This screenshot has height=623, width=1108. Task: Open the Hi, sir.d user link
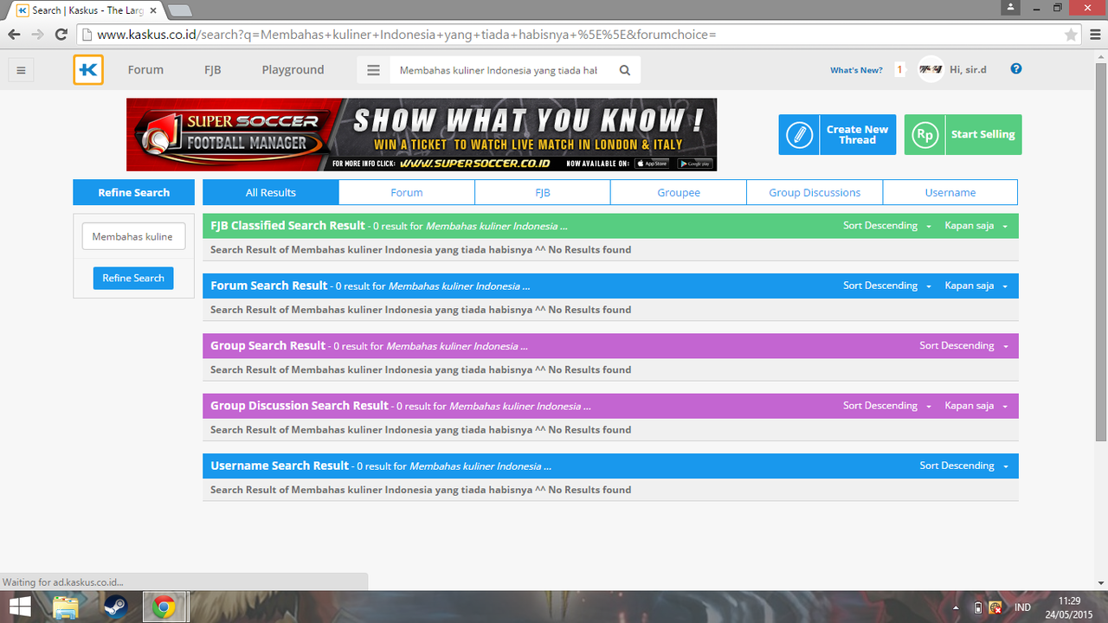pyautogui.click(x=968, y=69)
